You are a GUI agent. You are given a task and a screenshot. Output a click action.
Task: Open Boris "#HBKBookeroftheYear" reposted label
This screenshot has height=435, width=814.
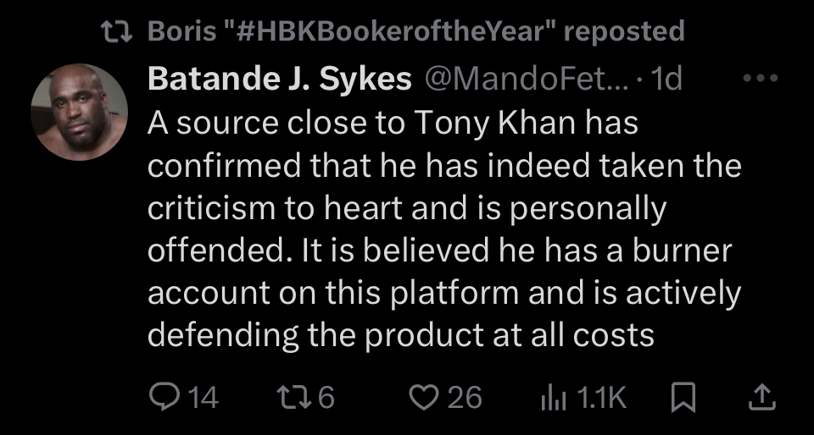click(x=415, y=32)
